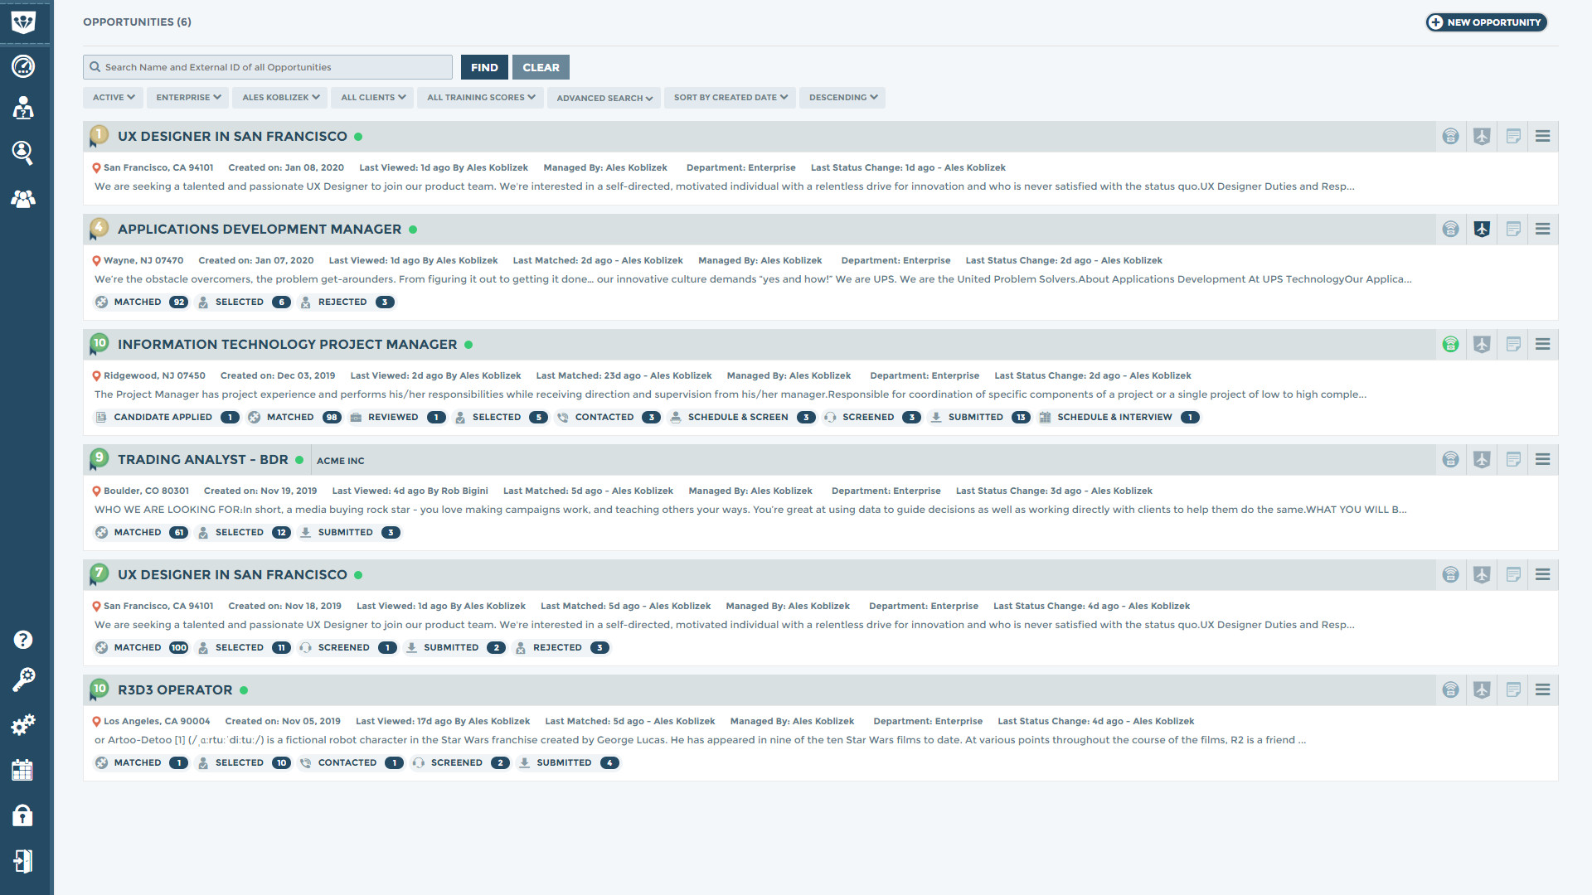Screen dimensions: 1592x895
Task: Open the notes icon for R3D3 Operator
Action: click(x=1513, y=689)
